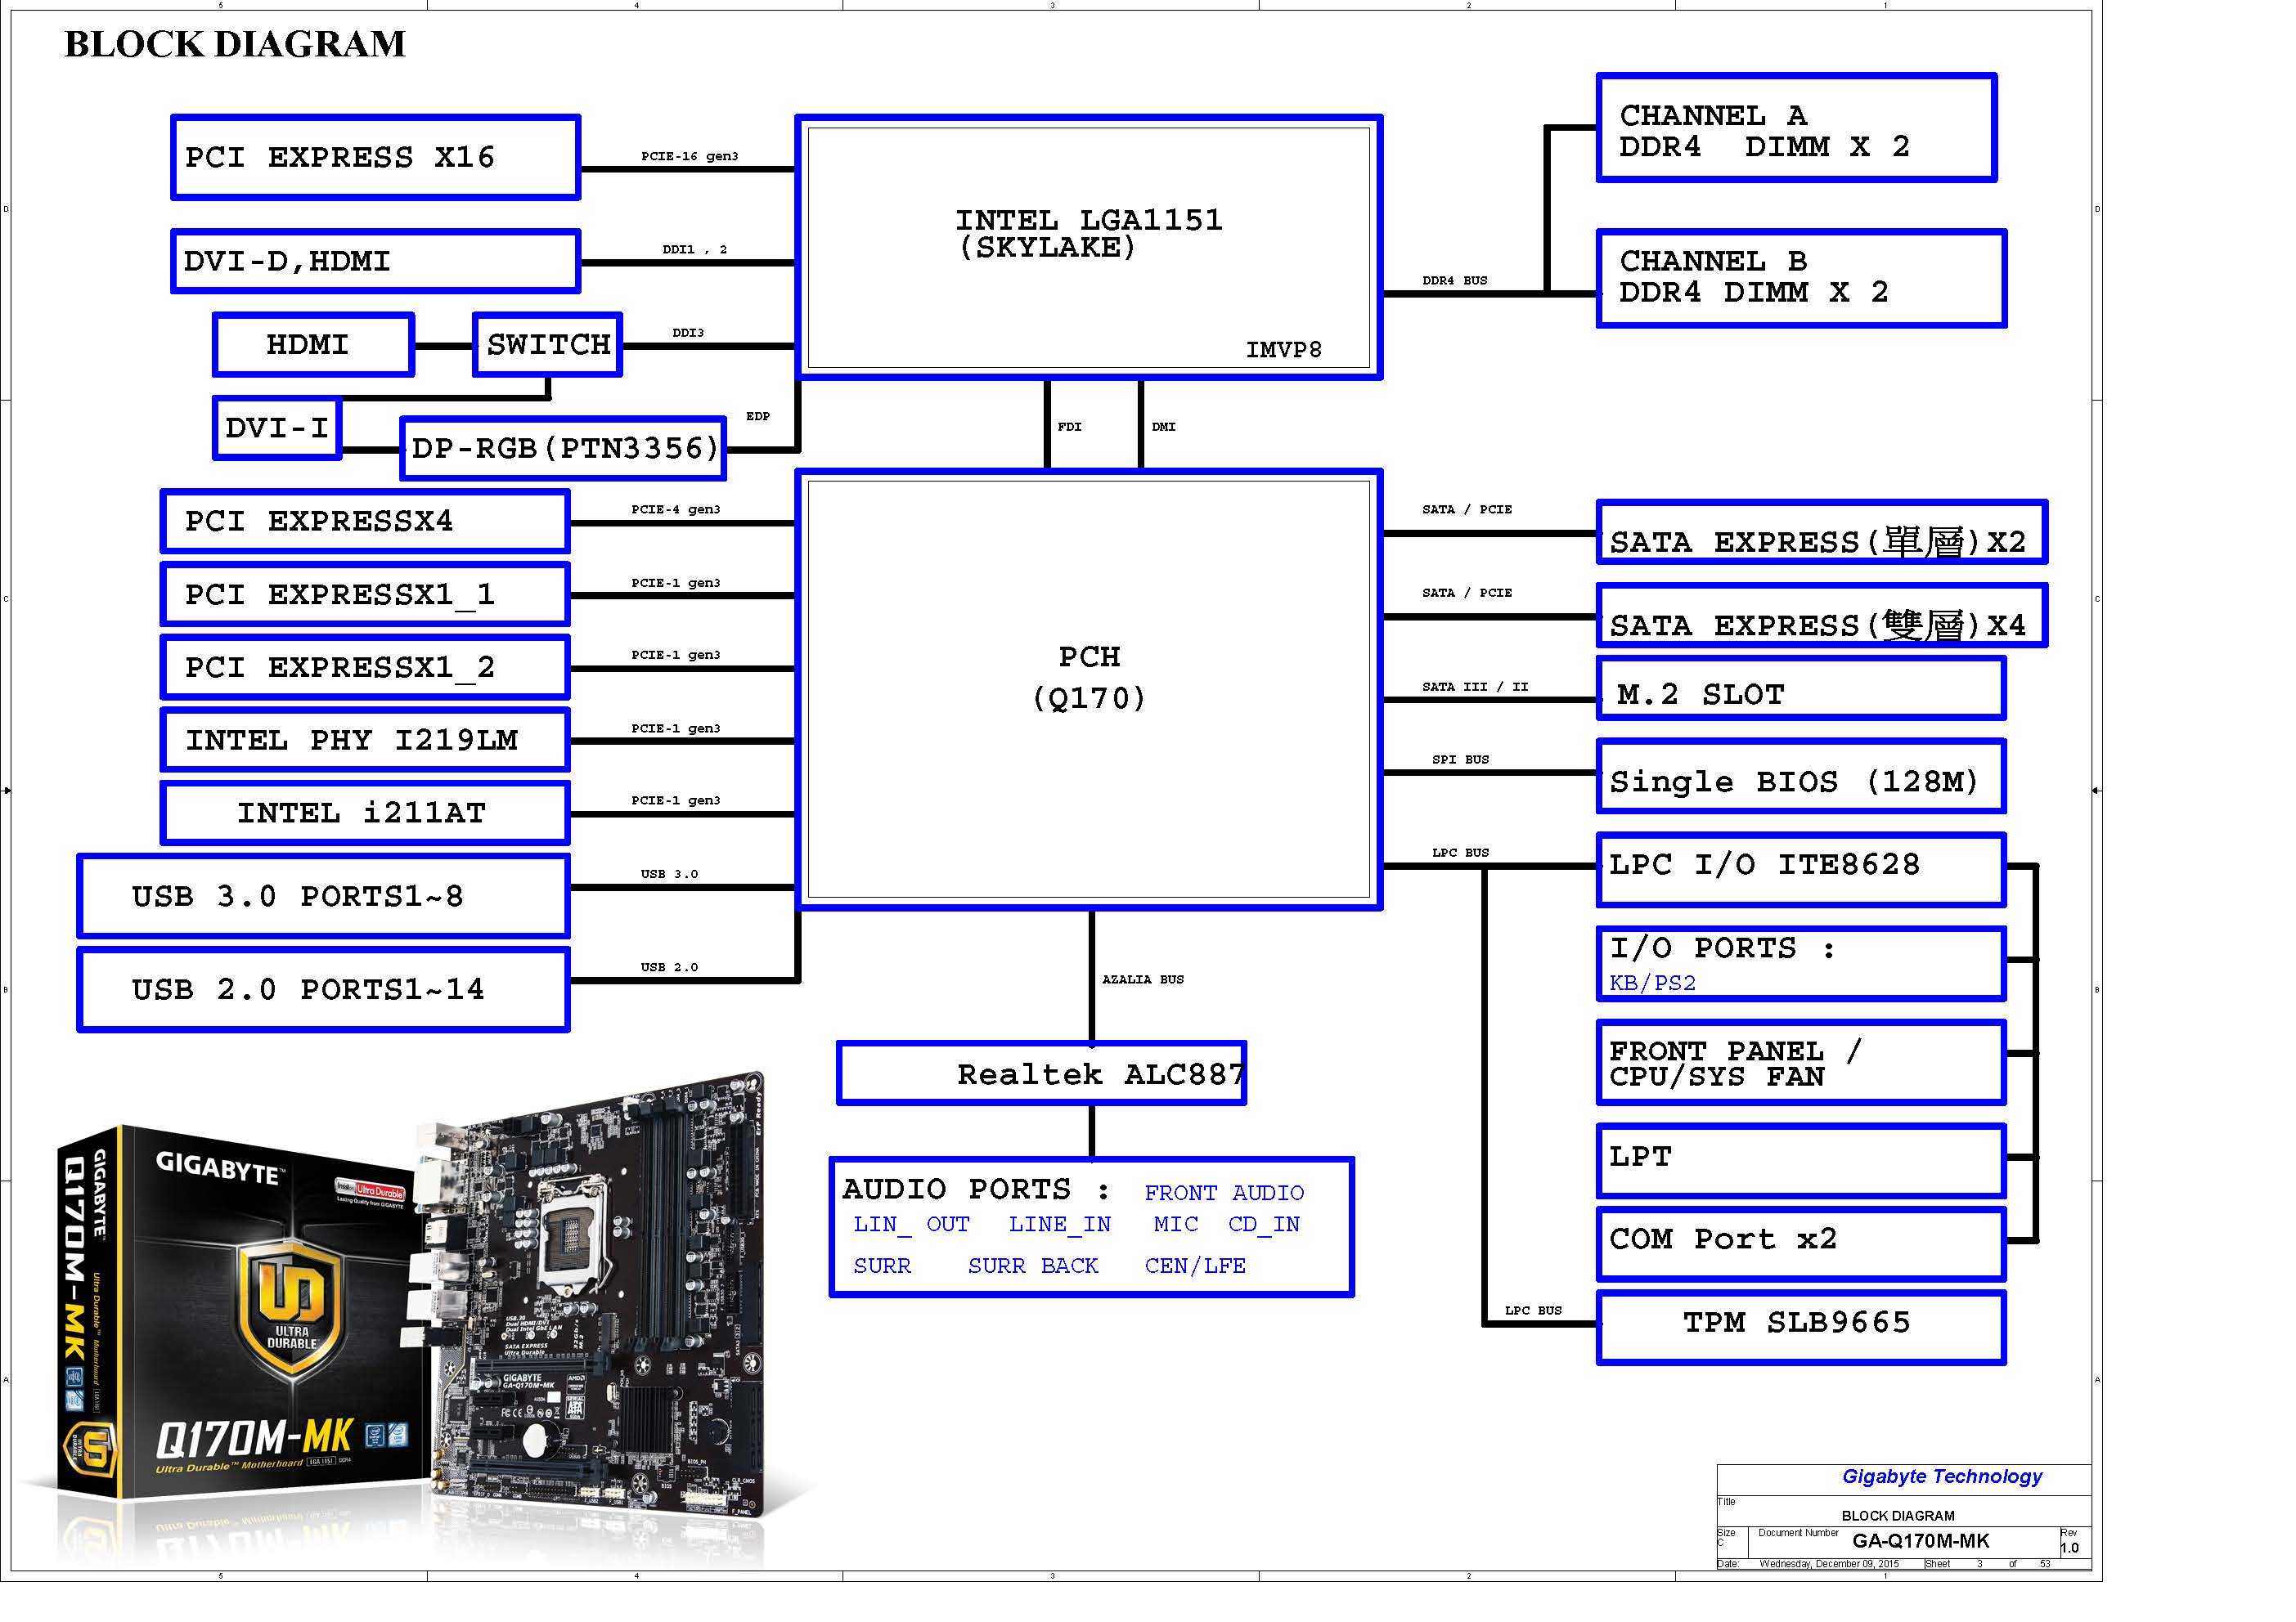Click the CEN/LFE audio label

point(1195,1266)
